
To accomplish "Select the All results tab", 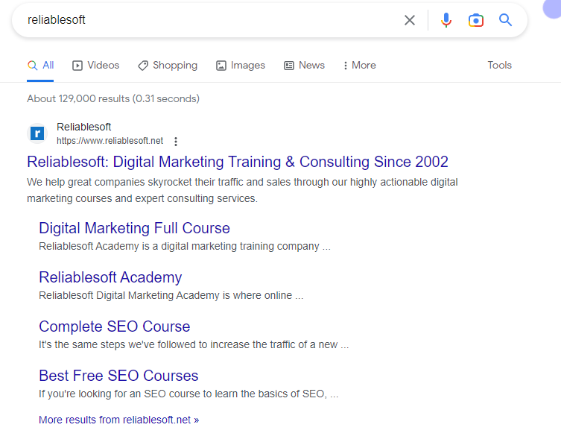I will pos(40,66).
